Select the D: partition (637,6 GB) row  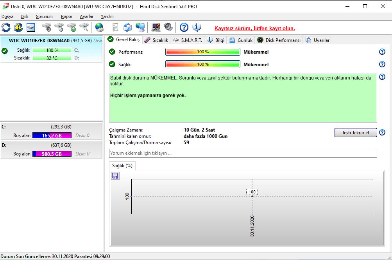(x=51, y=149)
